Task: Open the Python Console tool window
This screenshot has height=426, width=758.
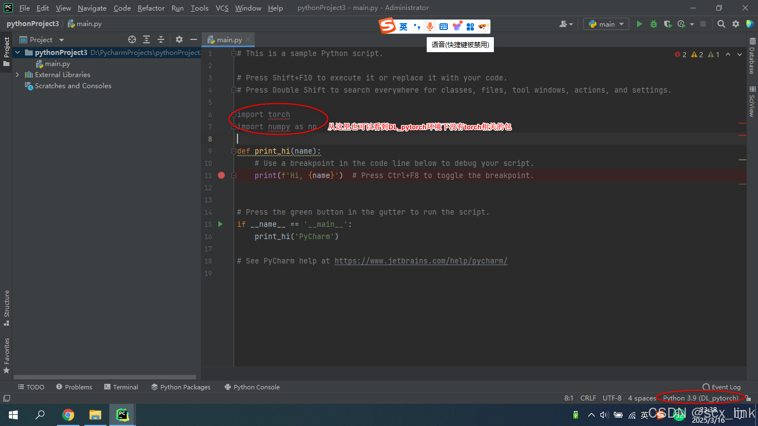Action: (252, 387)
